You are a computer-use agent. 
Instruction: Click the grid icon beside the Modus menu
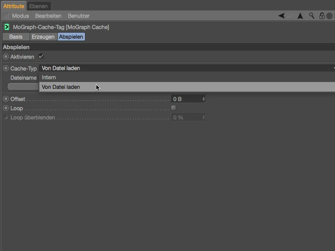6,15
